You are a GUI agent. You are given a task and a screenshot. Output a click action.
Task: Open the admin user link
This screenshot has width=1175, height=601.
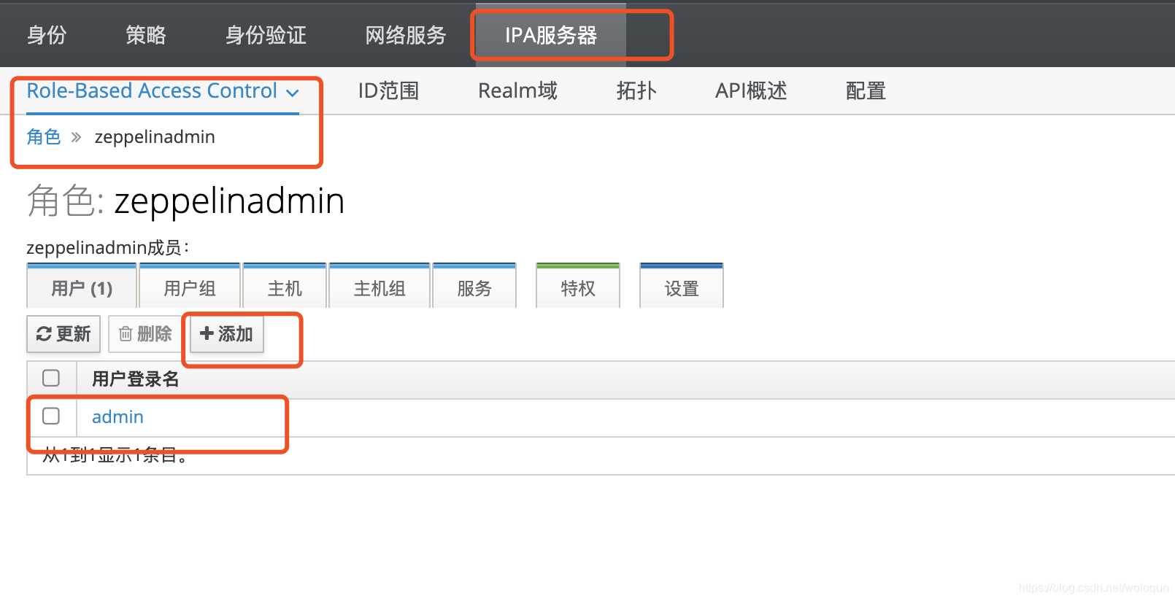click(x=117, y=417)
